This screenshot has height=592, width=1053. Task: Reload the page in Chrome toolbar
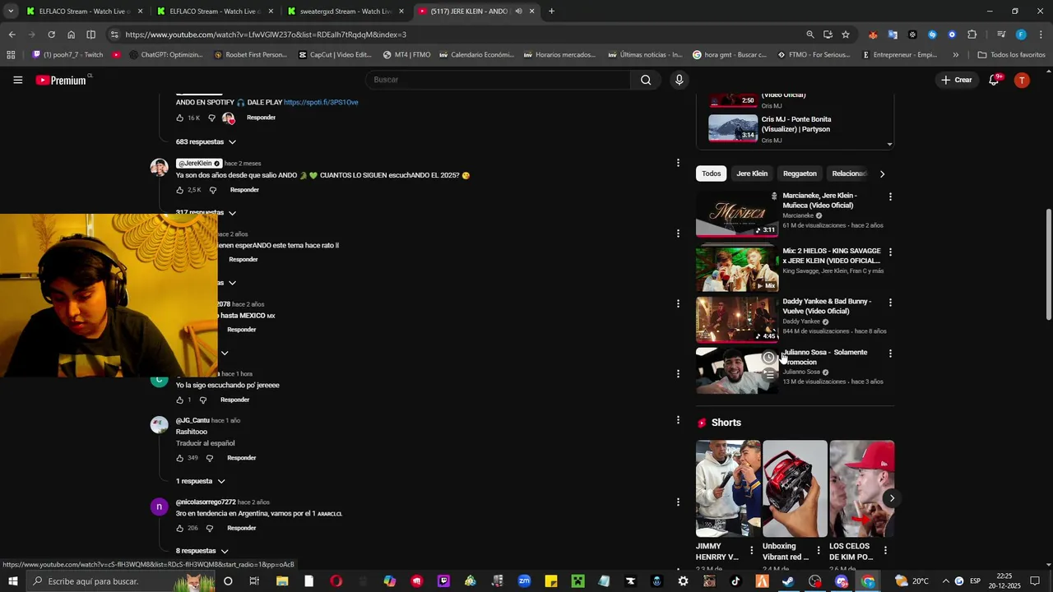pyautogui.click(x=51, y=35)
